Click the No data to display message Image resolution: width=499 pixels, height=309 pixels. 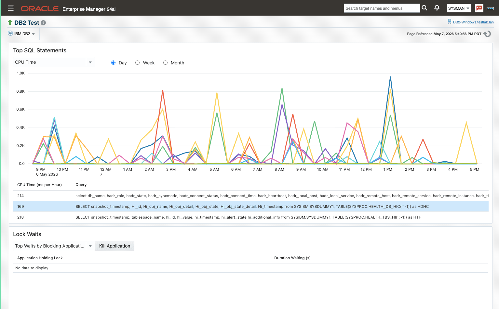32,268
